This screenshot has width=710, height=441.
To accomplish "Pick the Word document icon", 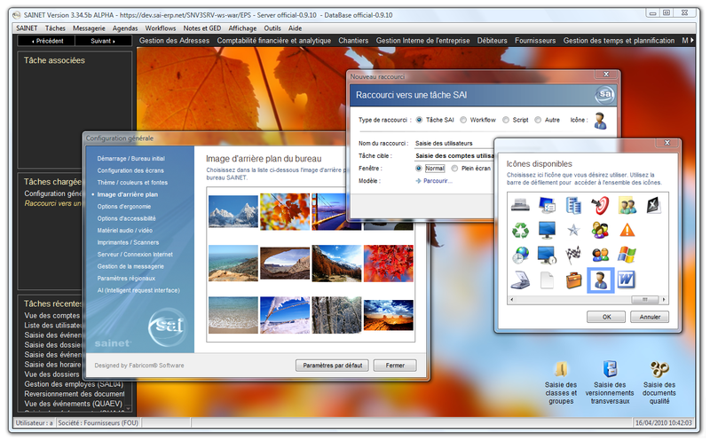I will (627, 280).
